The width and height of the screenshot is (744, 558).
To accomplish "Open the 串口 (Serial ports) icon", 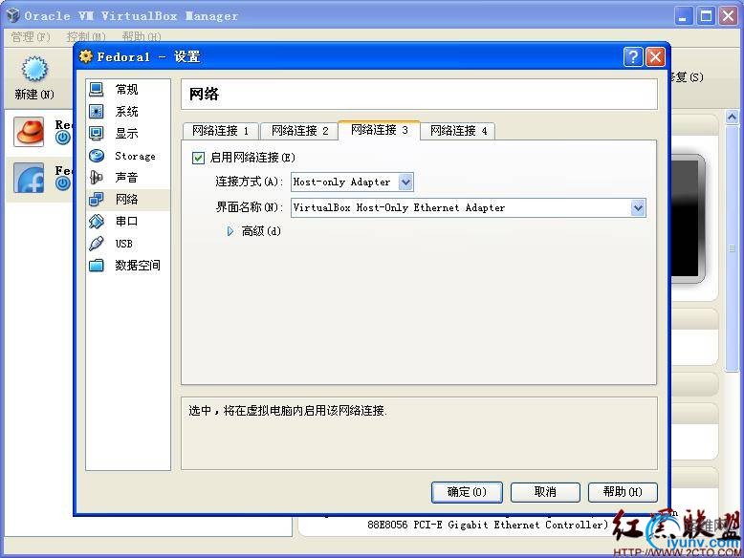I will click(97, 221).
